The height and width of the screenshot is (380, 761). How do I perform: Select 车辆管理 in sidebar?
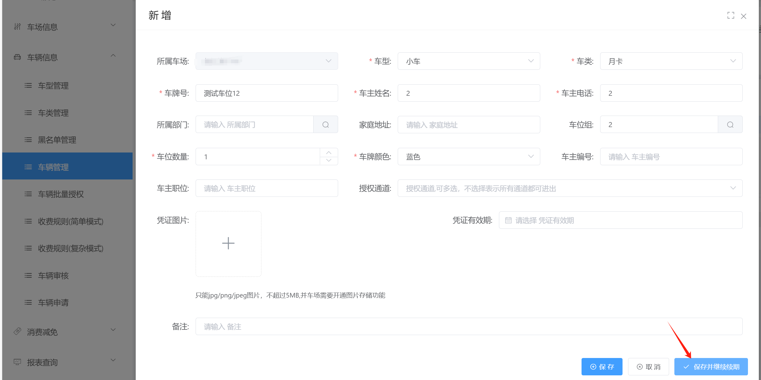pyautogui.click(x=67, y=167)
